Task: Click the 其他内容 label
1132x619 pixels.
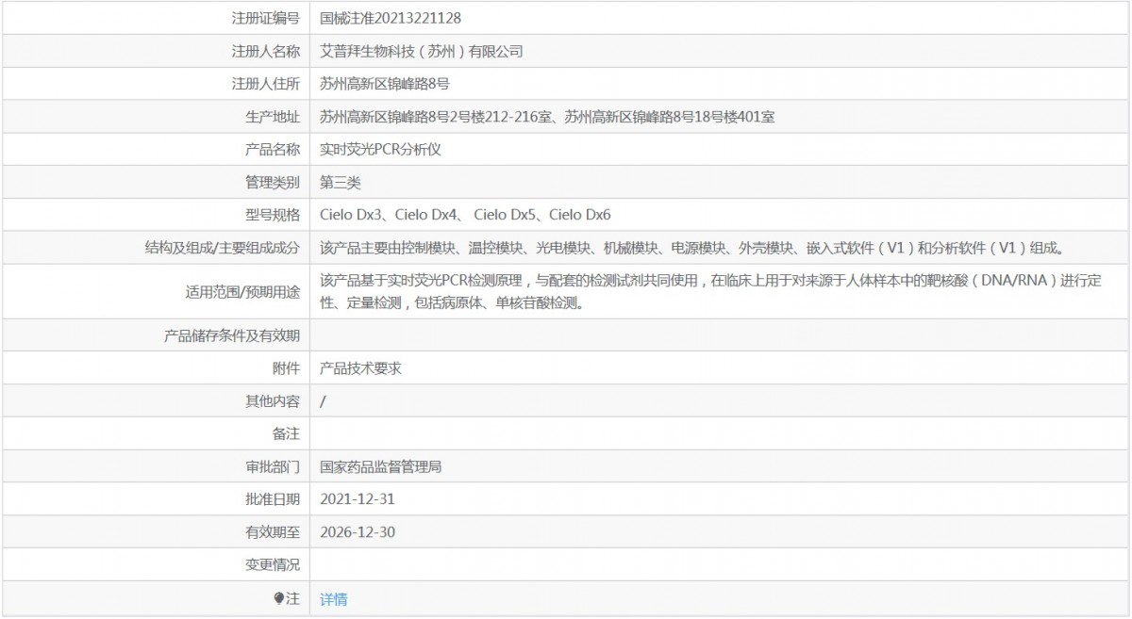Action: pos(273,401)
